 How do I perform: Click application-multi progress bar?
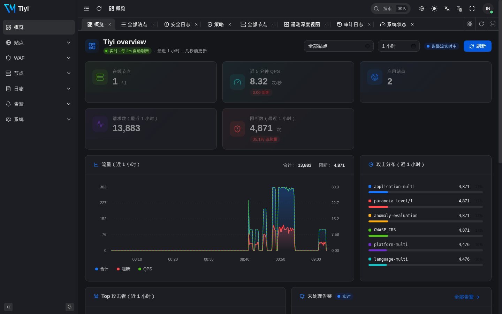(426, 192)
